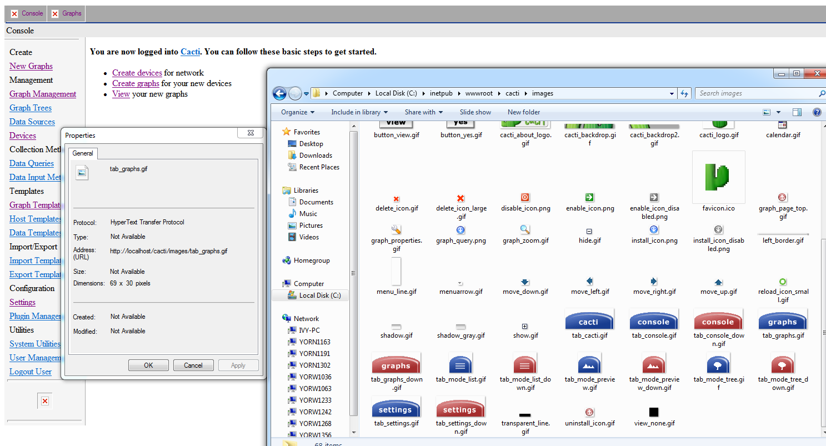Image resolution: width=826 pixels, height=446 pixels.
Task: Select install_icon.png file
Action: click(654, 229)
